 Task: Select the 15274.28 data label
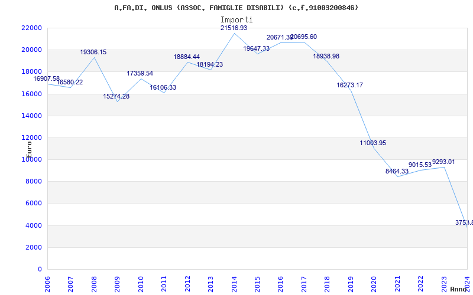(116, 97)
